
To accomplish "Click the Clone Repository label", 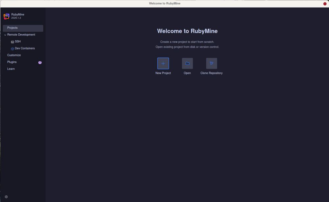I will point(212,73).
